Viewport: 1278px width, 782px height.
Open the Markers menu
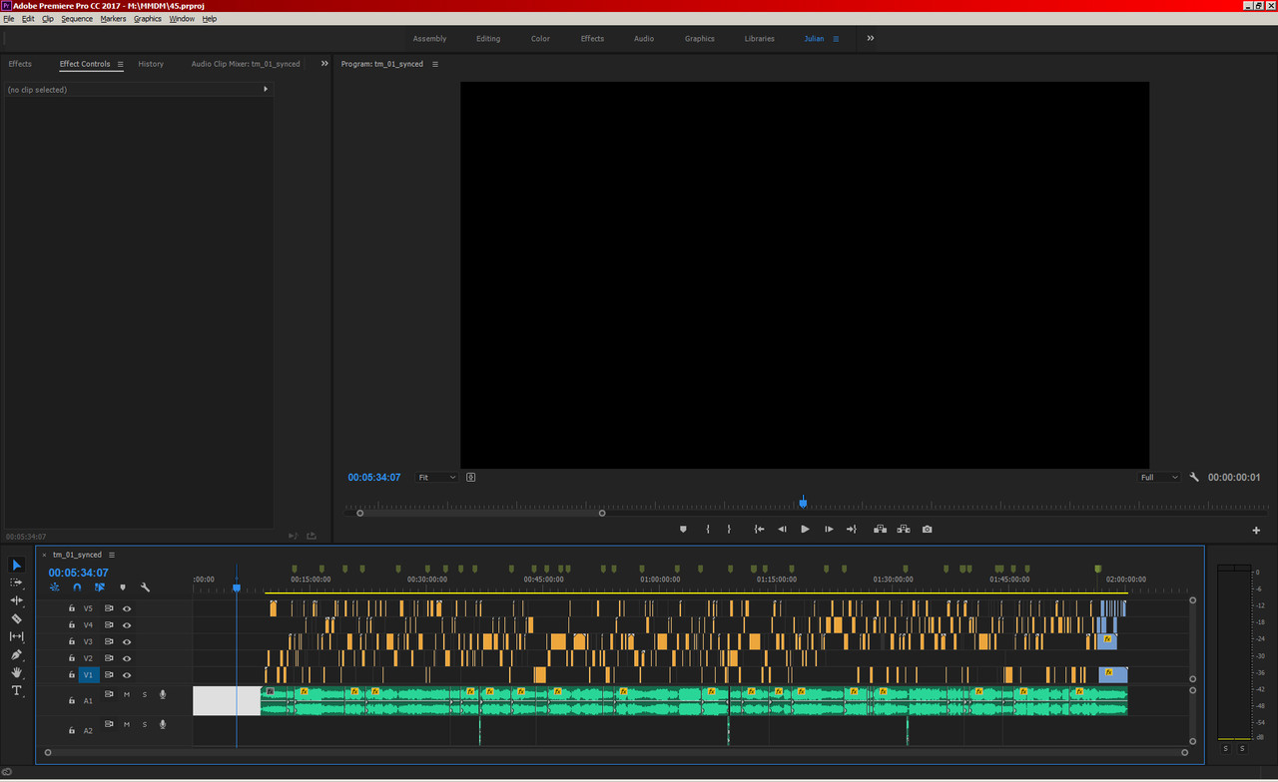point(113,19)
